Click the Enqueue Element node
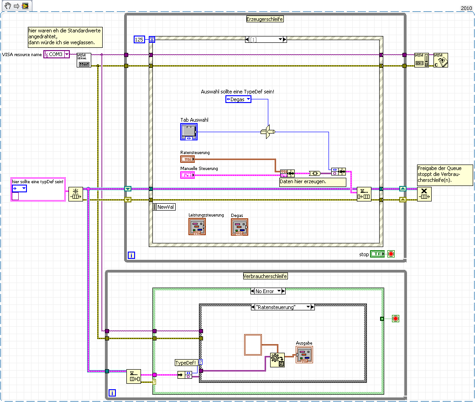 pos(364,194)
